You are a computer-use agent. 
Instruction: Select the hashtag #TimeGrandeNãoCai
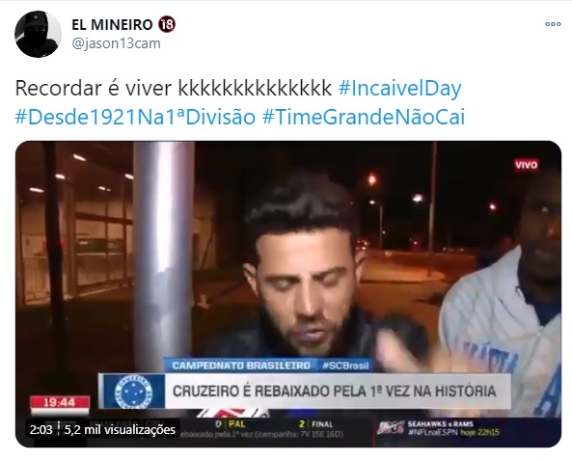point(364,117)
